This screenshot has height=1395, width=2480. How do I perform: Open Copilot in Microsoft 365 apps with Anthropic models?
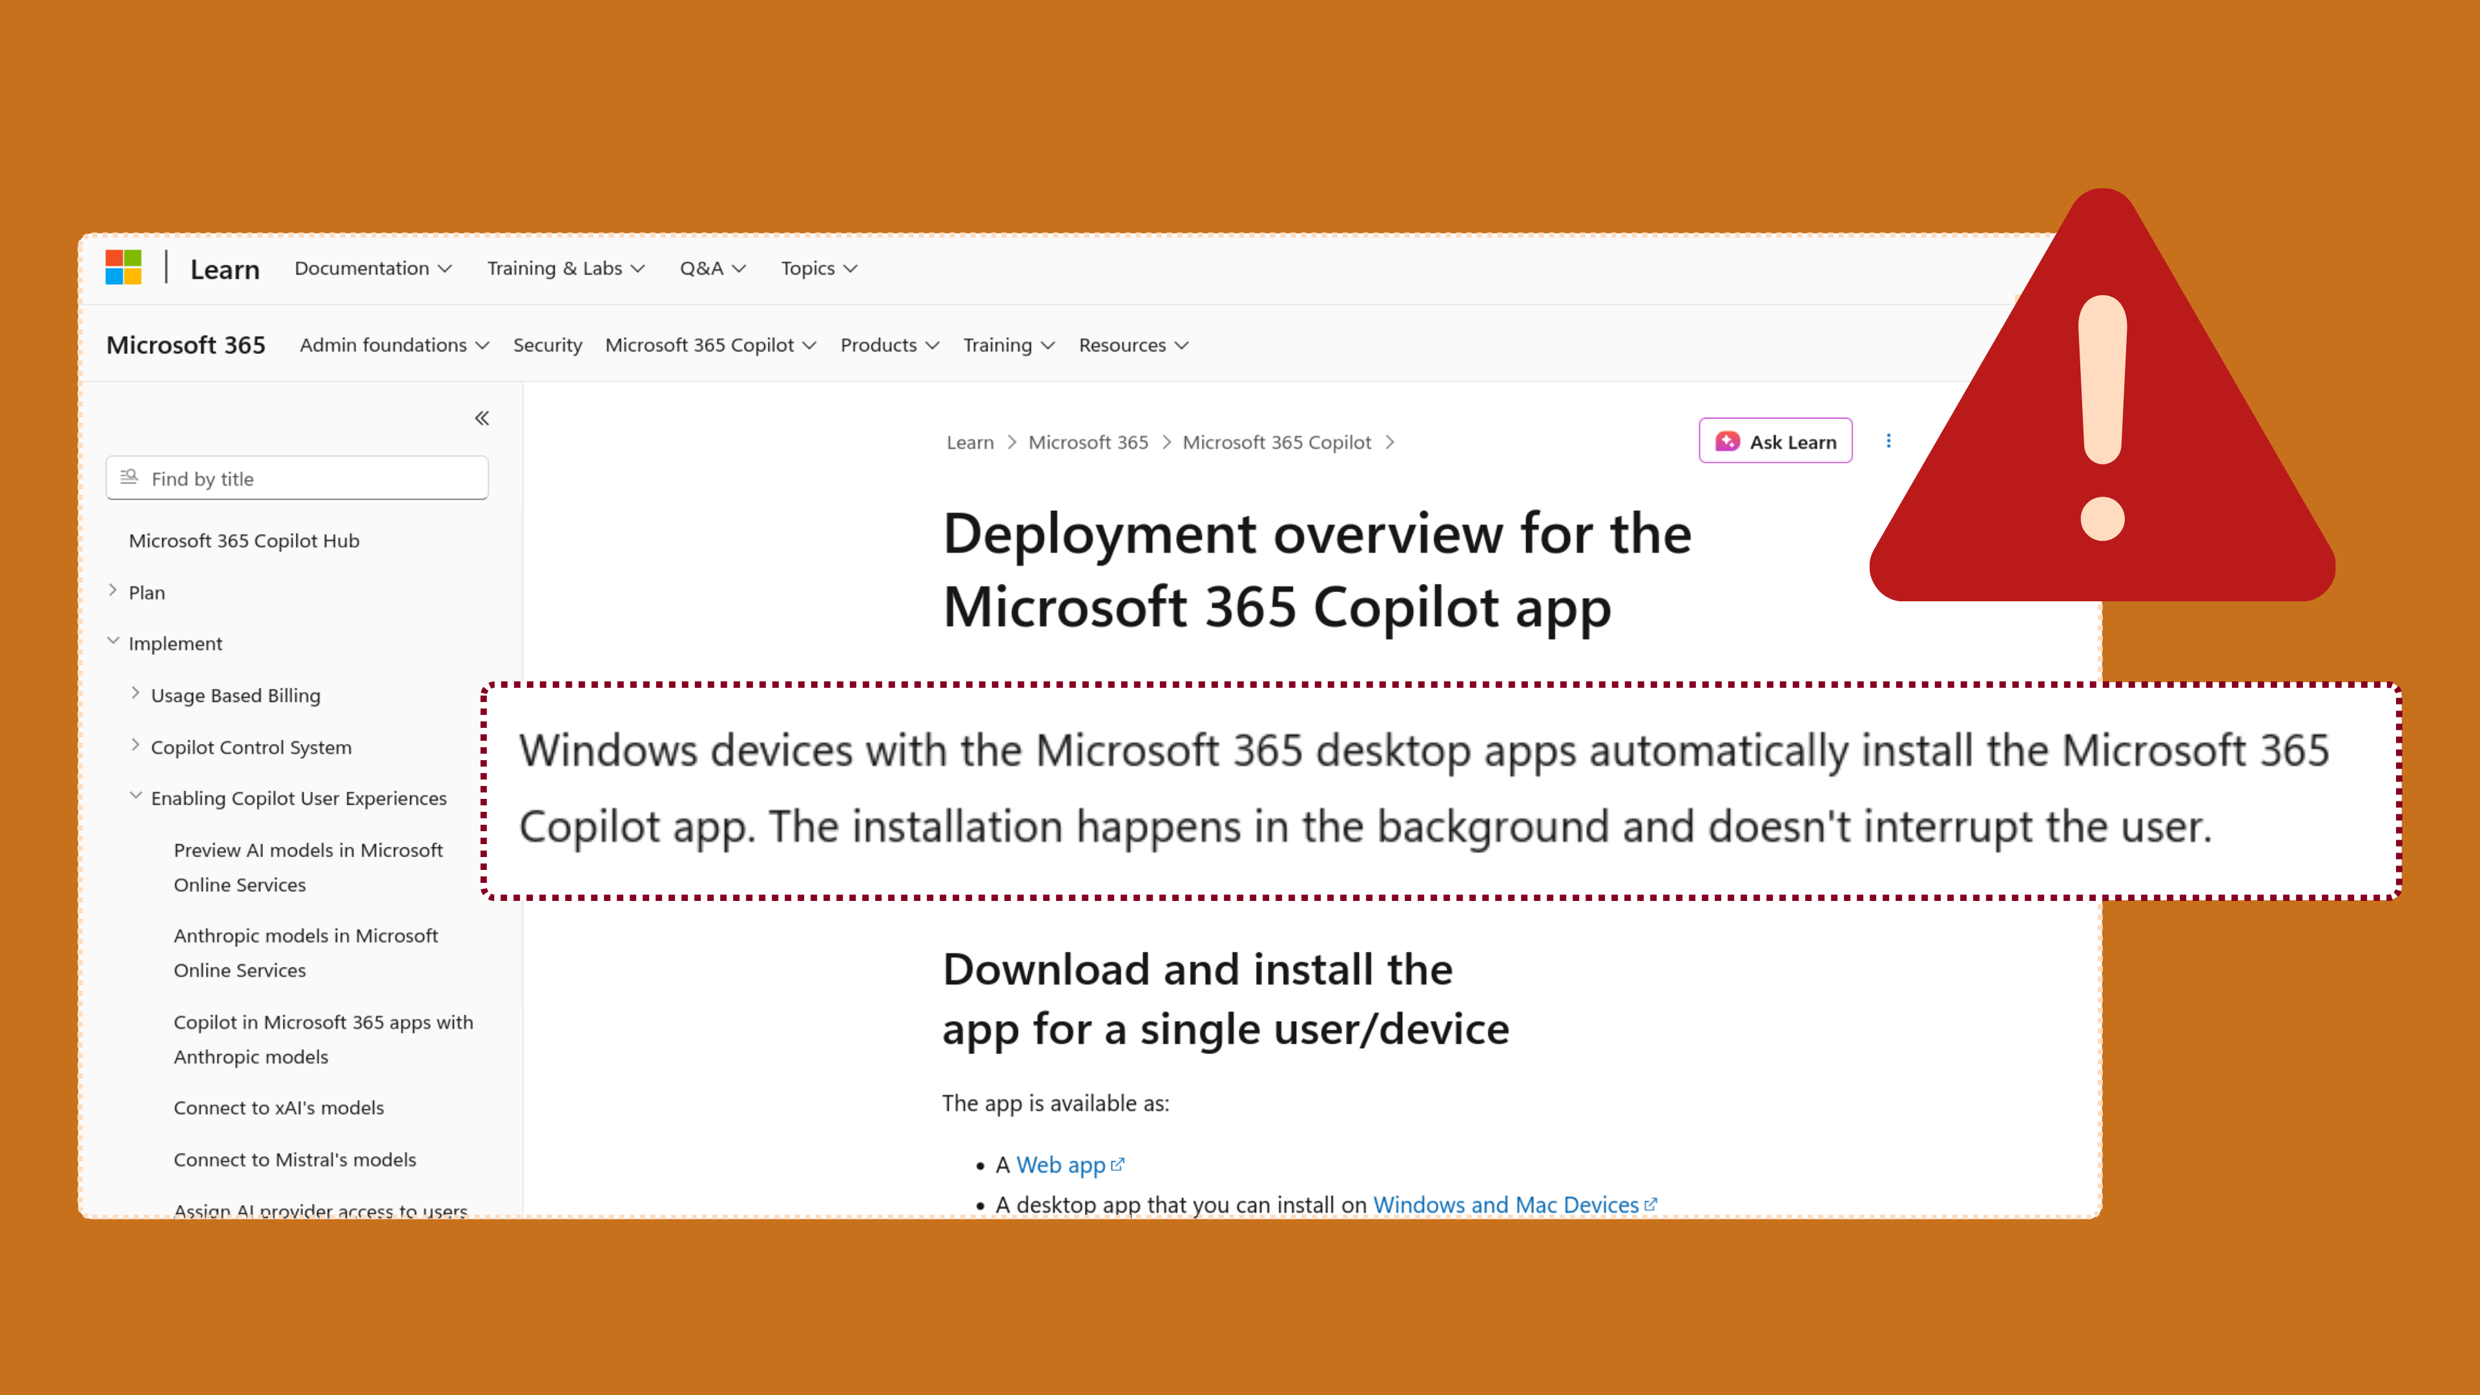tap(324, 1040)
